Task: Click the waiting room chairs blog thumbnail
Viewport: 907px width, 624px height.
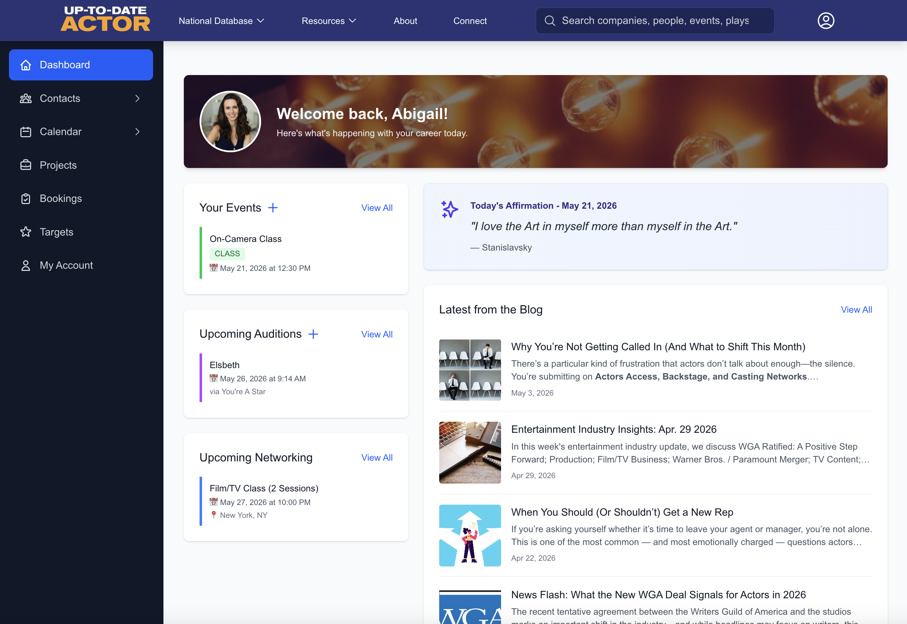Action: click(x=470, y=370)
